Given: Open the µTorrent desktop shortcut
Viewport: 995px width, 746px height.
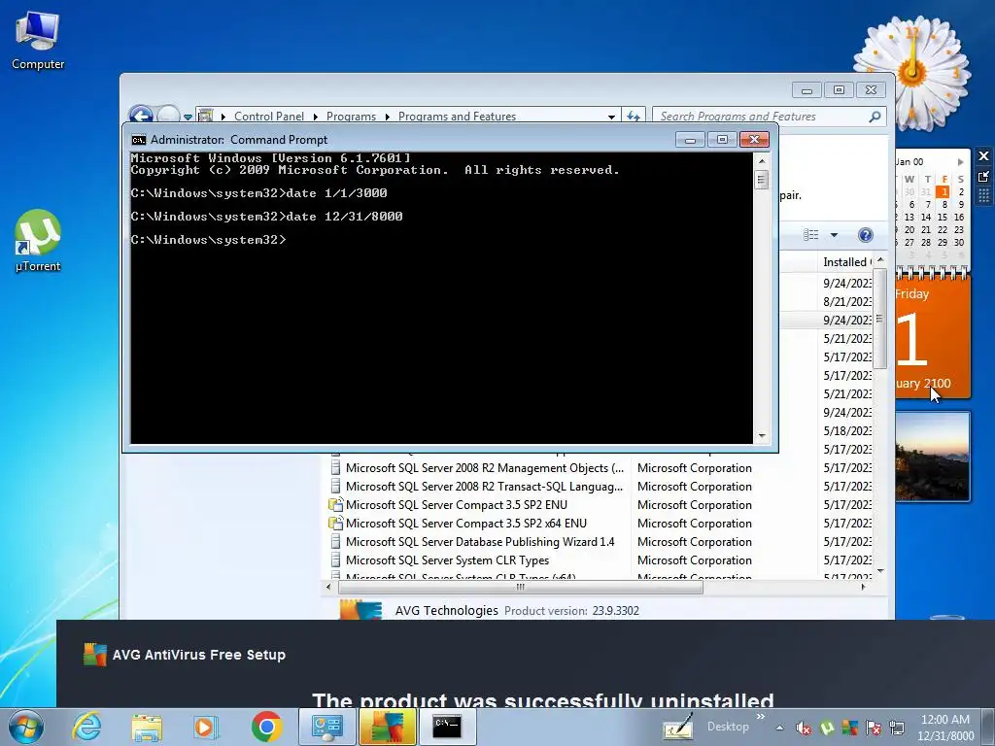Looking at the screenshot, I should 38,241.
